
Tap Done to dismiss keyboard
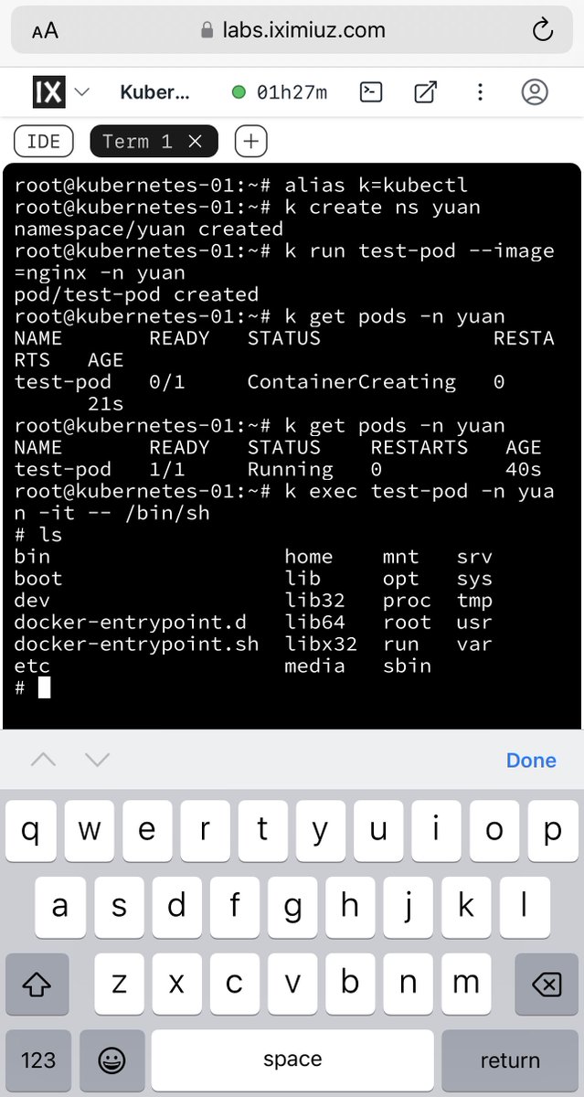pyautogui.click(x=531, y=761)
